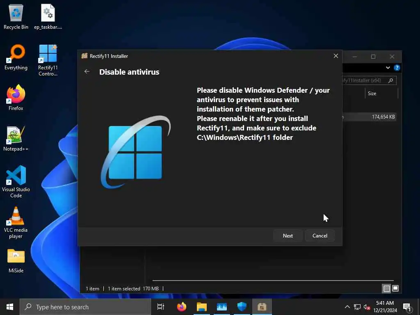
Task: Close the Rectify11 Installer dialog
Action: pos(336,56)
